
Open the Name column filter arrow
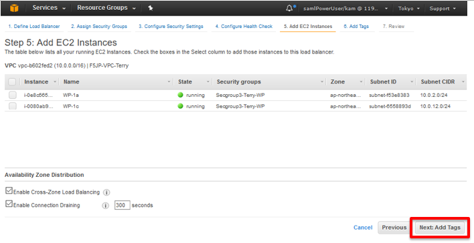pos(169,81)
